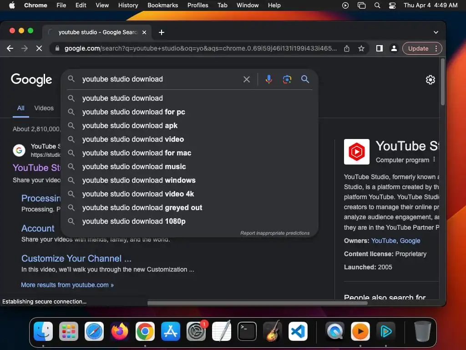
Task: Bookmark this page with star icon
Action: pyautogui.click(x=361, y=48)
